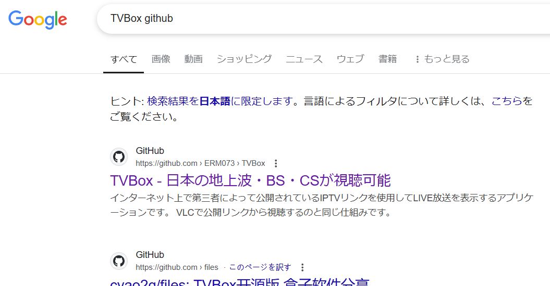
Task: Click the github.com › ERM073 › TVBox URL
Action: 200,163
